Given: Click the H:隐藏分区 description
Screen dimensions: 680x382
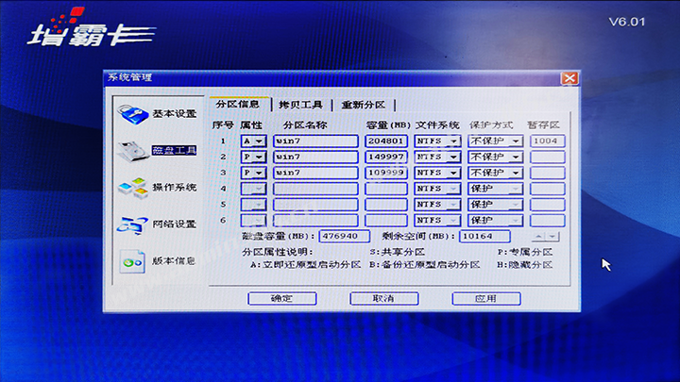Looking at the screenshot, I should (525, 265).
